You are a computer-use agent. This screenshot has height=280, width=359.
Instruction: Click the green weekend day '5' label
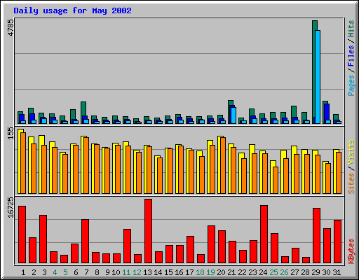tap(65, 272)
